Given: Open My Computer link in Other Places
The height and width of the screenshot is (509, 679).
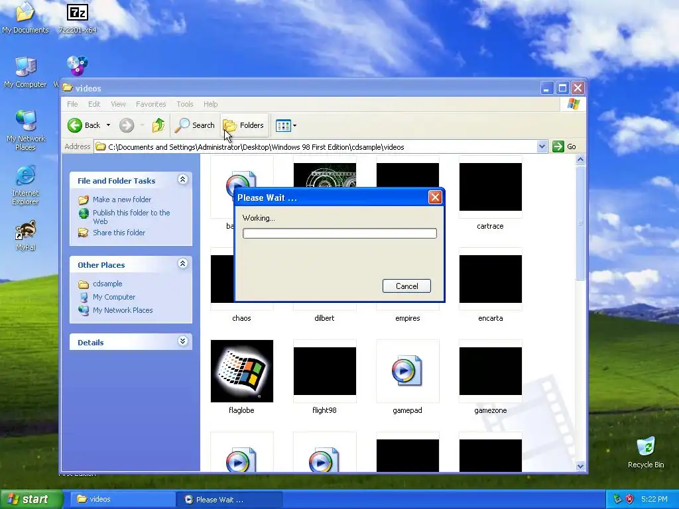Looking at the screenshot, I should (x=114, y=297).
